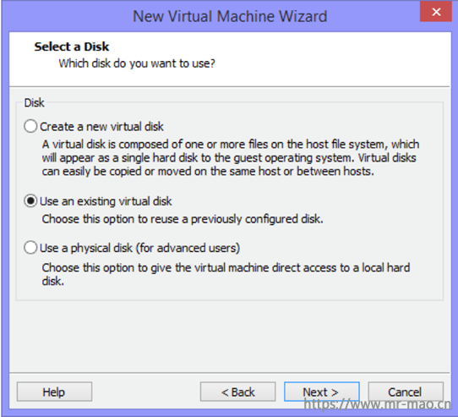Select the Use an existing virtual disk radio button
The width and height of the screenshot is (458, 417).
pyautogui.click(x=30, y=201)
